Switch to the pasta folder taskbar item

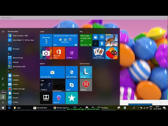tap(22, 108)
